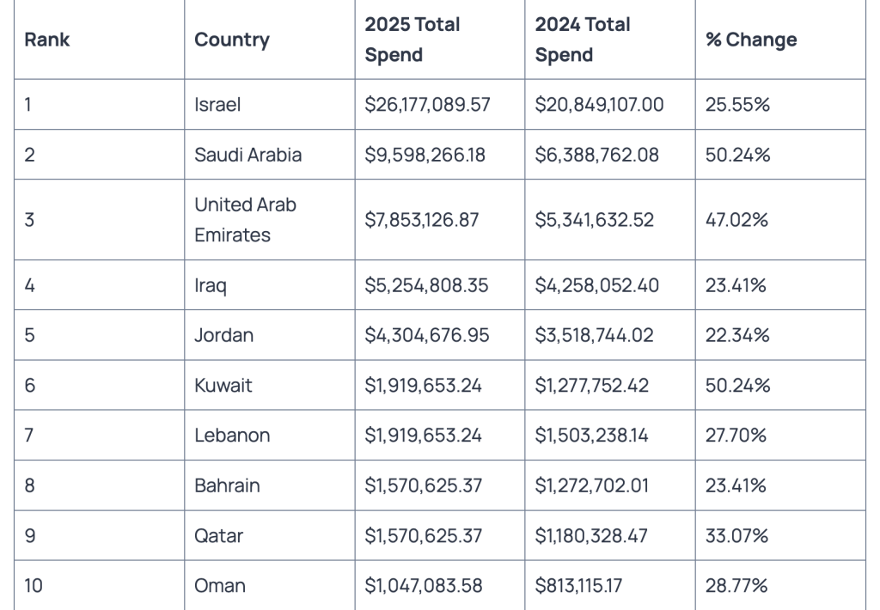The height and width of the screenshot is (610, 880).
Task: Click the rank 5 cell
Action: click(x=30, y=335)
